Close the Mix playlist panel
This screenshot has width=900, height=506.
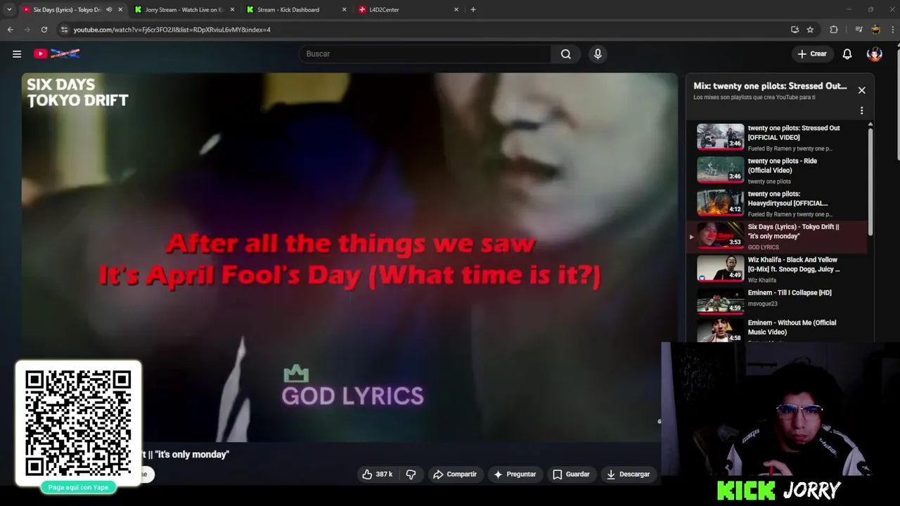coord(861,90)
